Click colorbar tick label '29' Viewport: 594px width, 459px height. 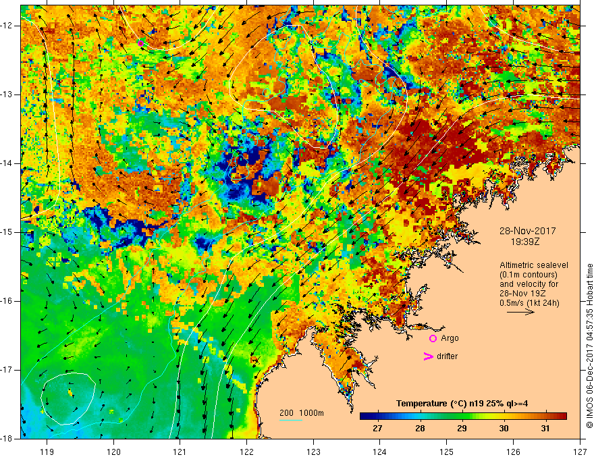462,429
